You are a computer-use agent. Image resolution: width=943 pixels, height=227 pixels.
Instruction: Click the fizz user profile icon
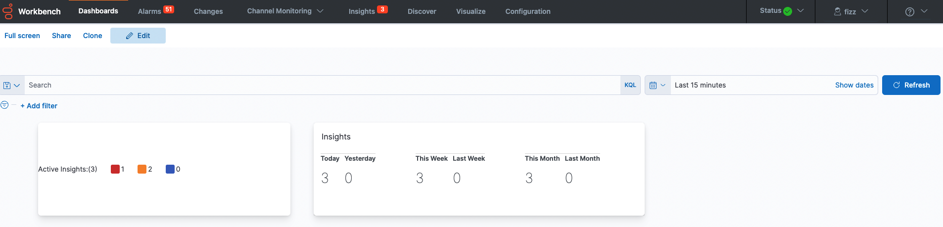click(x=838, y=11)
